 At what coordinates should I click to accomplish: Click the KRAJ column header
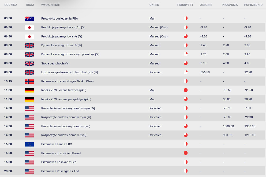coord(30,5)
